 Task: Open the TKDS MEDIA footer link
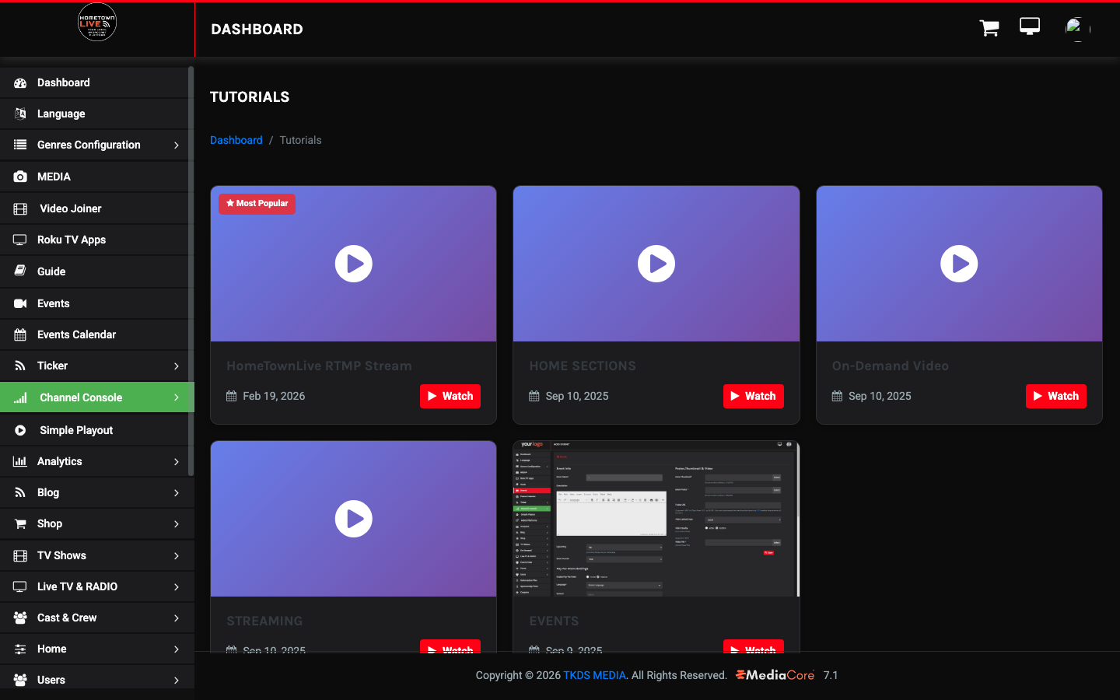pos(594,675)
